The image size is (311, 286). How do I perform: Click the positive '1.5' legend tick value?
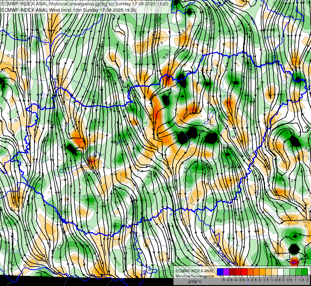pyautogui.click(x=302, y=280)
